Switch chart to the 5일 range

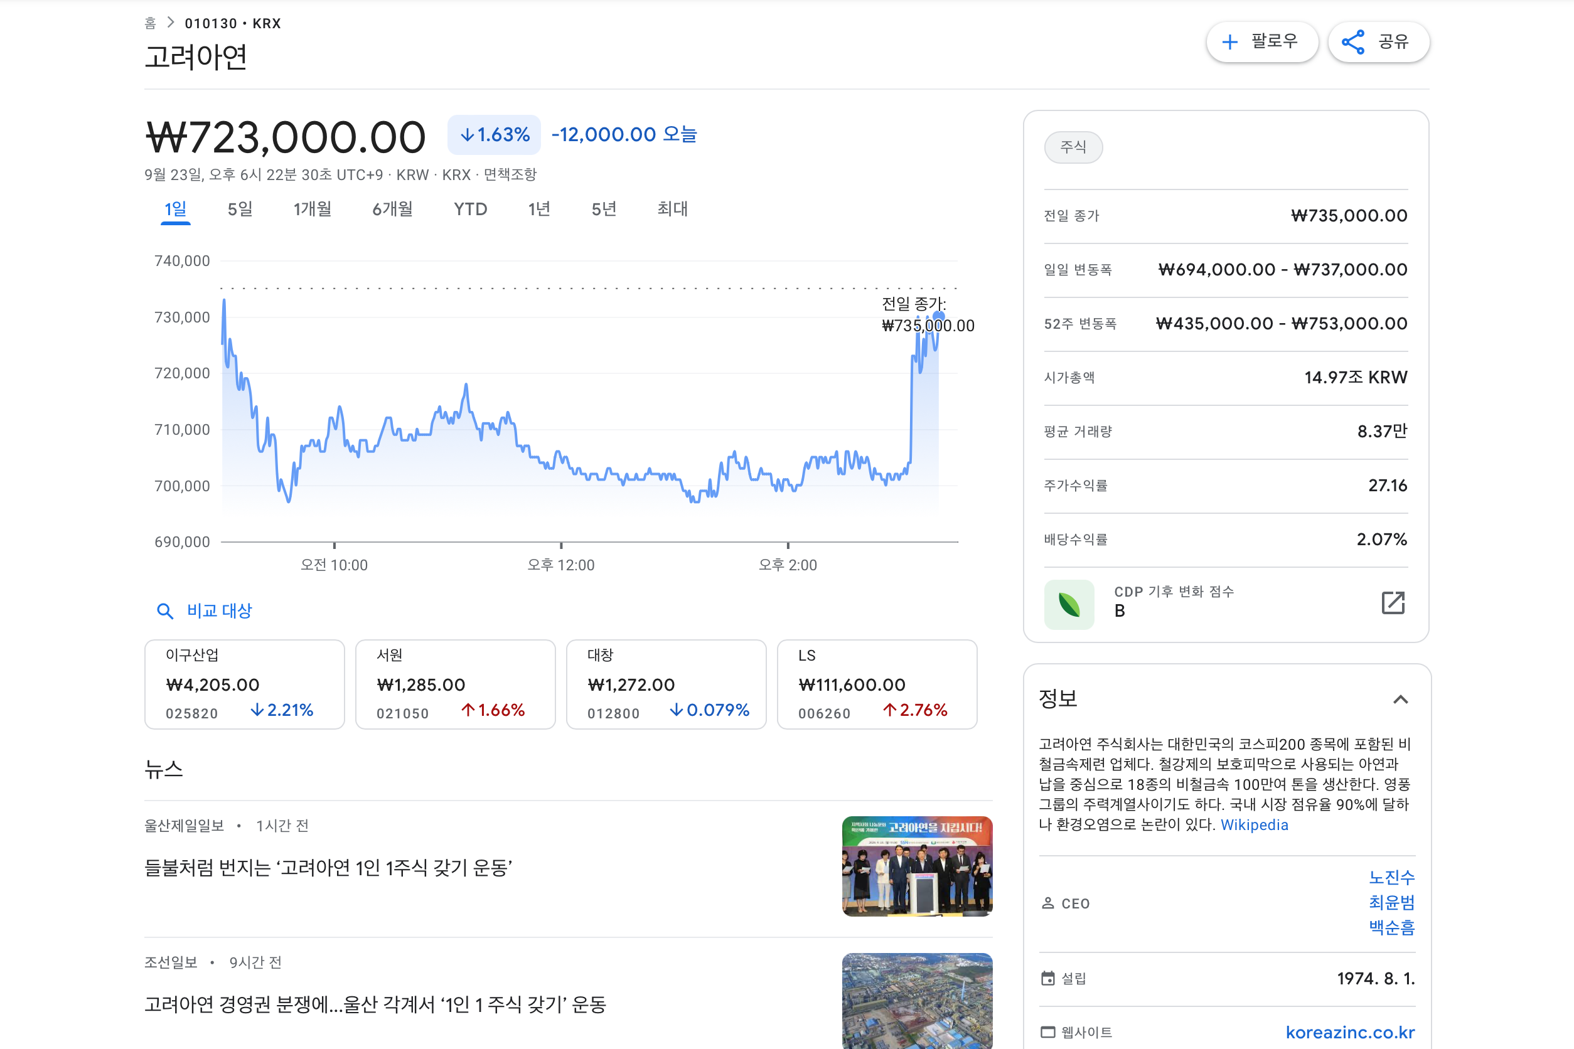240,210
